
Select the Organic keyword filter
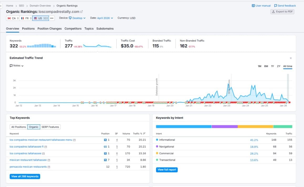pyautogui.click(x=34, y=127)
